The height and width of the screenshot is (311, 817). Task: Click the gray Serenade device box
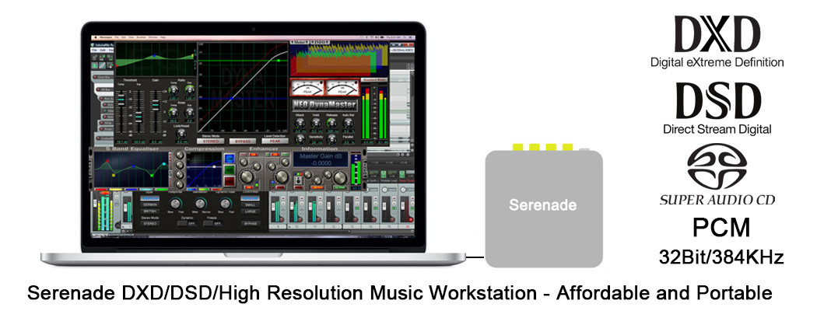tap(543, 209)
